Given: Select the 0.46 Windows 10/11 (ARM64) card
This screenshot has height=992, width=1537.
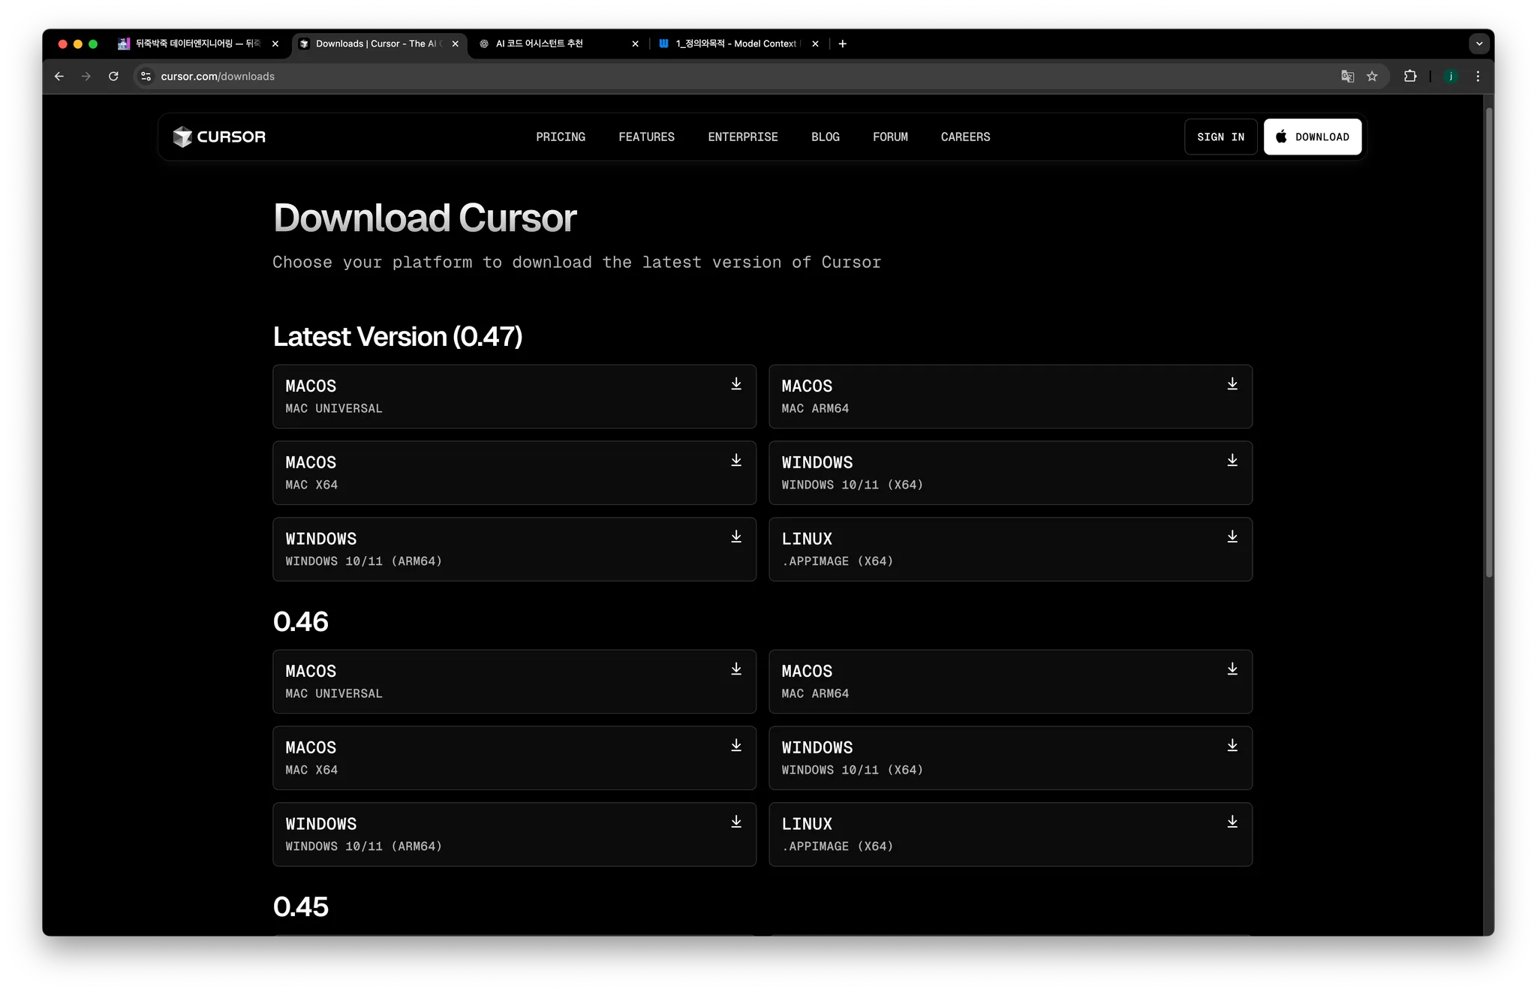Looking at the screenshot, I should coord(514,834).
